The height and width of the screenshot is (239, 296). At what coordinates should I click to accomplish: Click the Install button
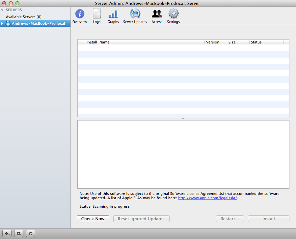pos(268,219)
